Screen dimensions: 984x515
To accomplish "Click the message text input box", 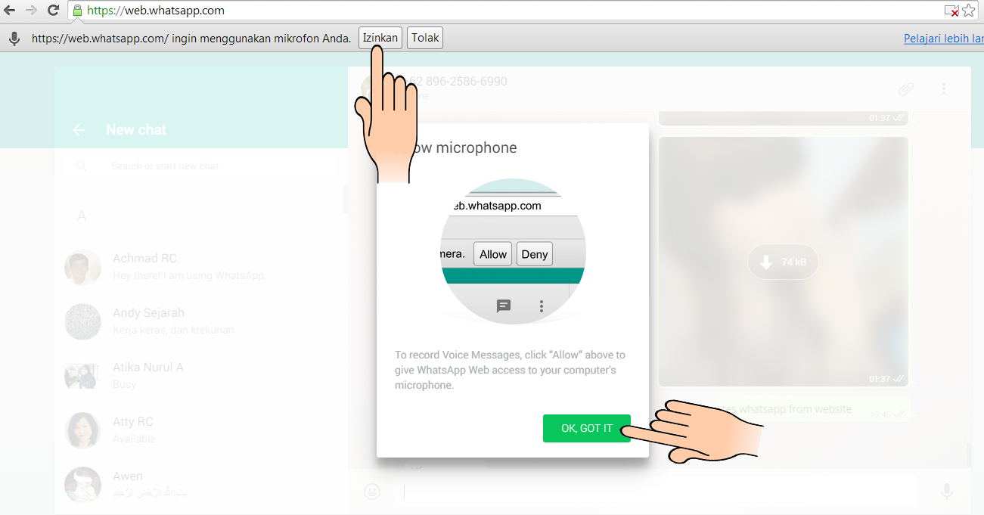I will [656, 492].
